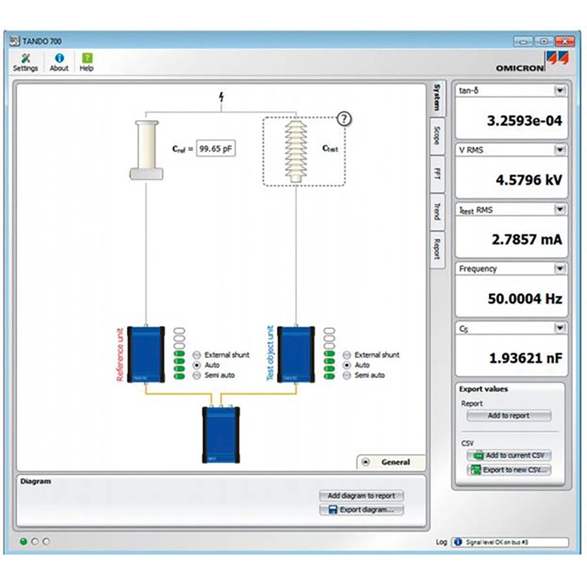Click the Reference unit blue device icon
The width and height of the screenshot is (587, 587).
tap(146, 354)
